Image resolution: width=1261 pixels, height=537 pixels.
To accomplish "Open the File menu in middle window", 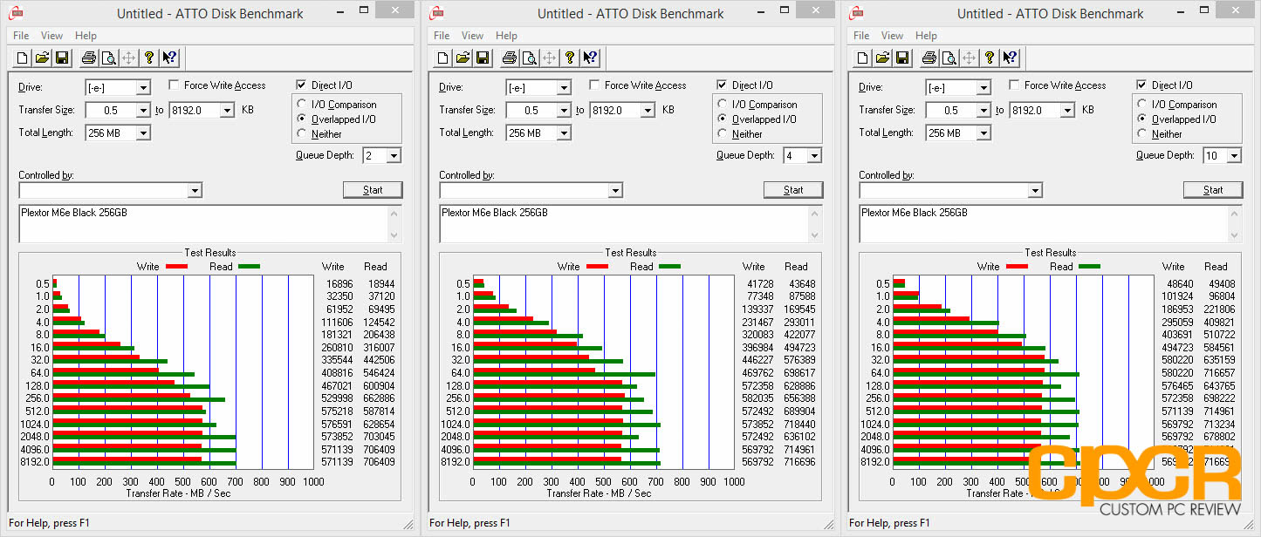I will 442,36.
